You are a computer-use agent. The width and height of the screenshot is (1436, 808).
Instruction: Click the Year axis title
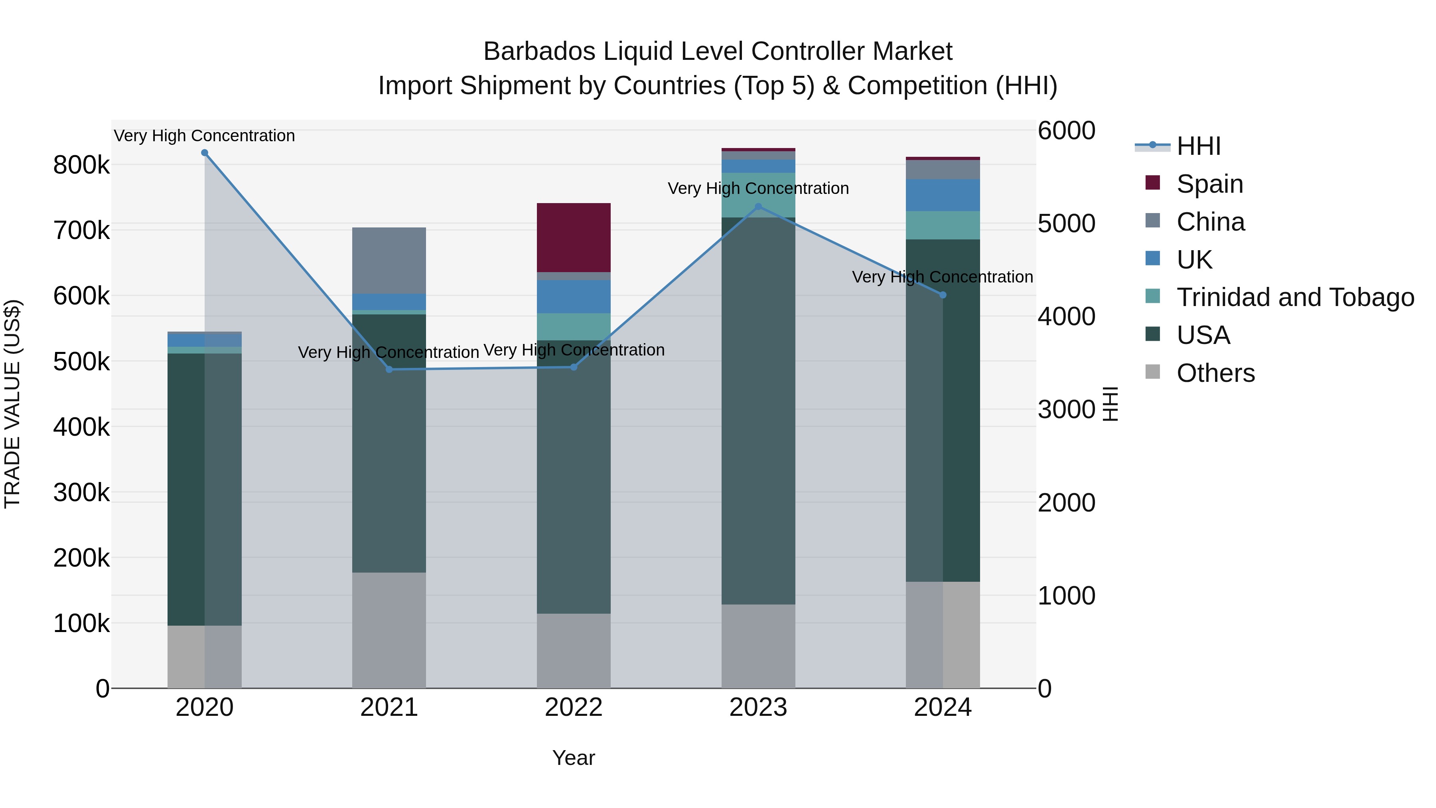pyautogui.click(x=574, y=758)
